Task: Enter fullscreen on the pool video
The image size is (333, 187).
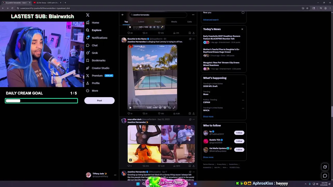Action: point(174,108)
